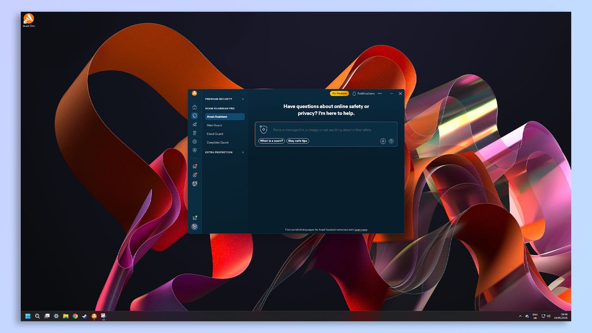
Task: Close the Avast window
Action: (x=400, y=93)
